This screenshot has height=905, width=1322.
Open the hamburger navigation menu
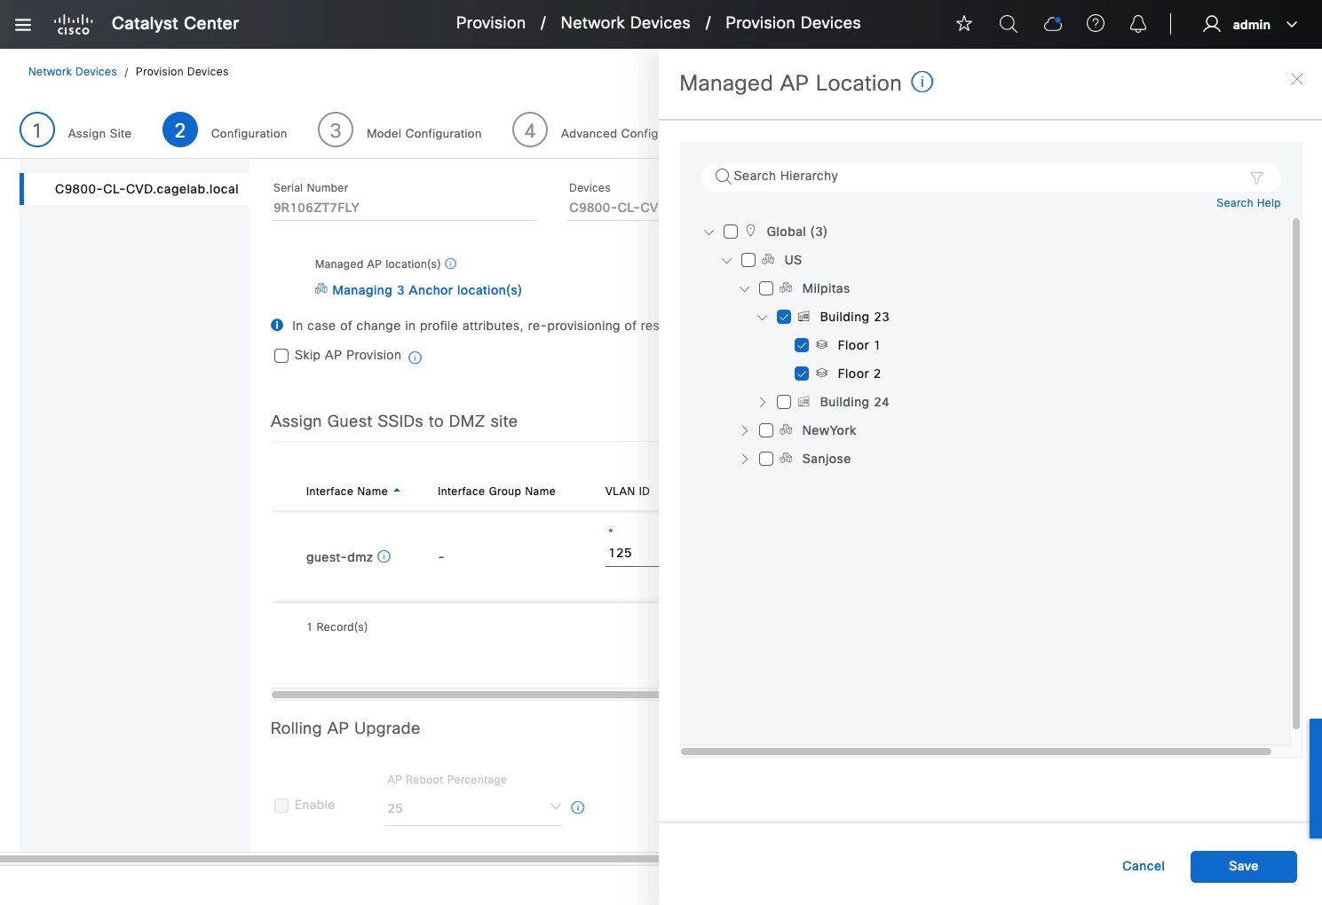pos(23,25)
